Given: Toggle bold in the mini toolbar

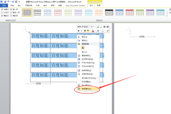Looking at the screenshot, I should 79,31.
